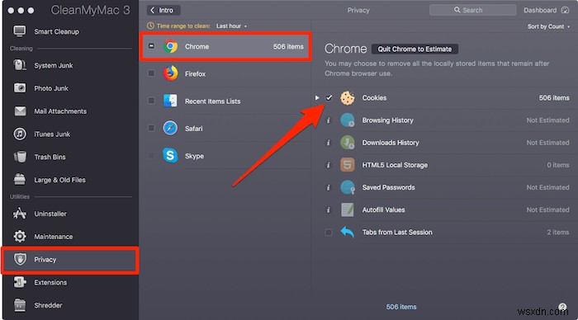
Task: Show info for Saved Passwords
Action: click(329, 187)
